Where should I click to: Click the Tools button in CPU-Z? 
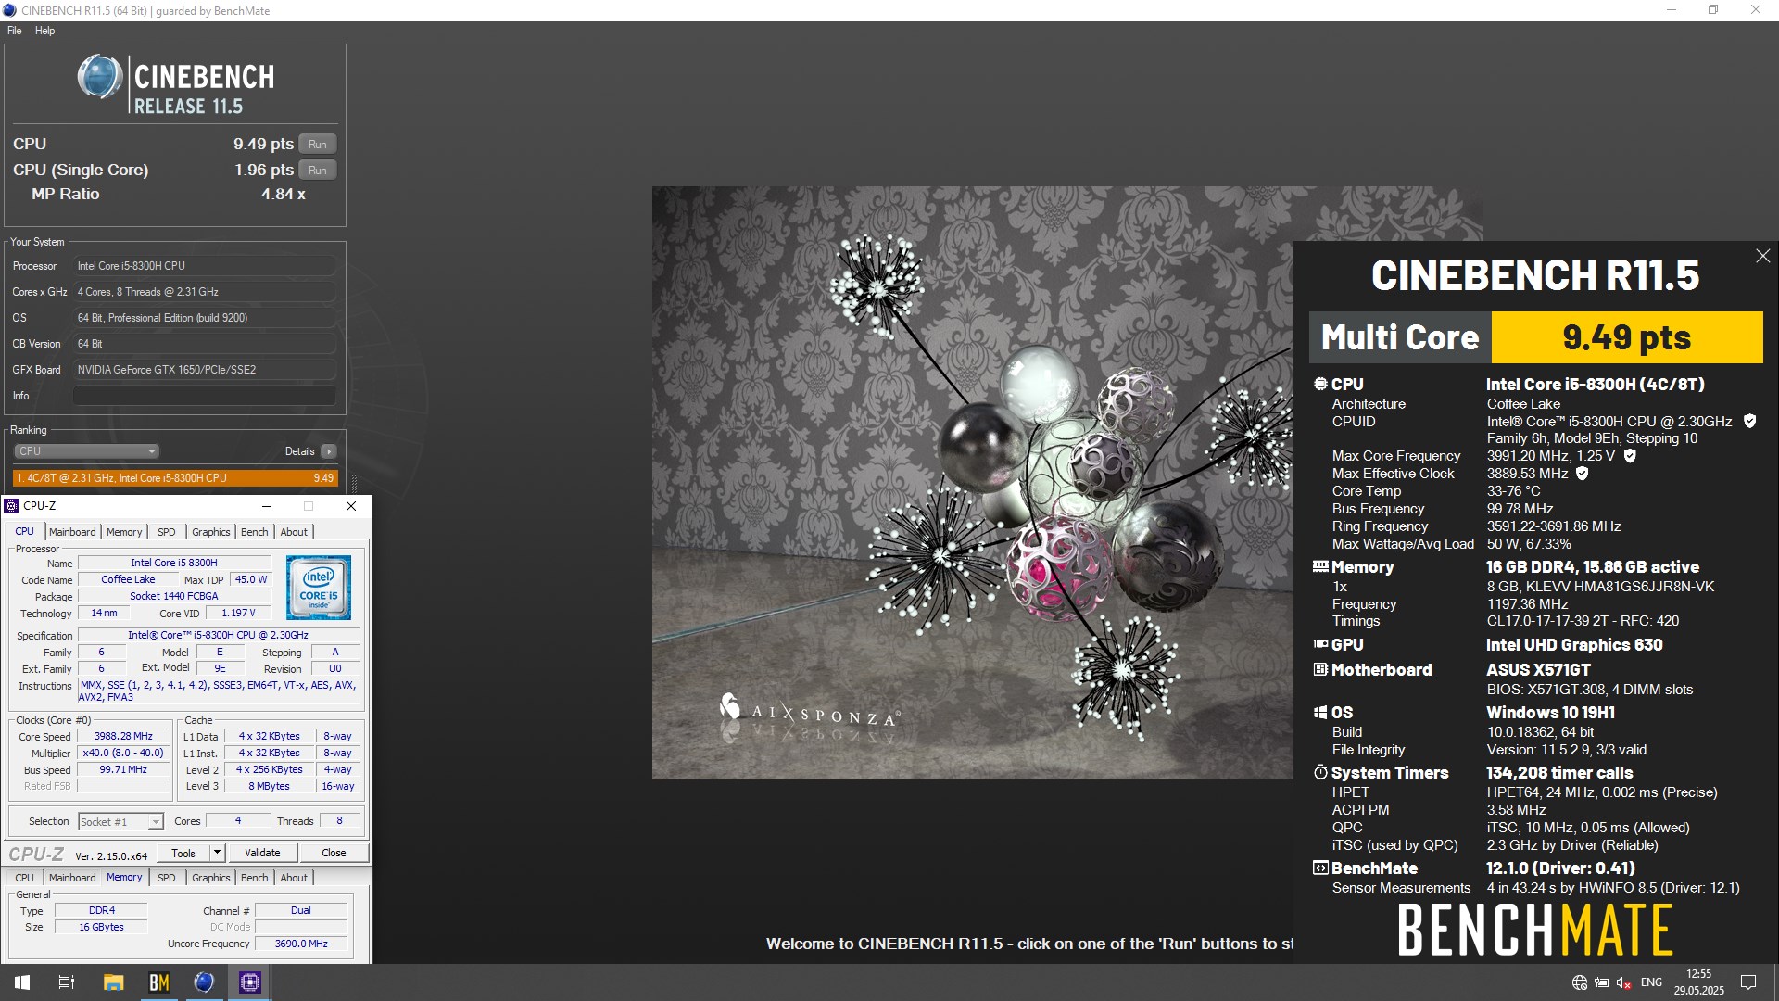tap(183, 853)
